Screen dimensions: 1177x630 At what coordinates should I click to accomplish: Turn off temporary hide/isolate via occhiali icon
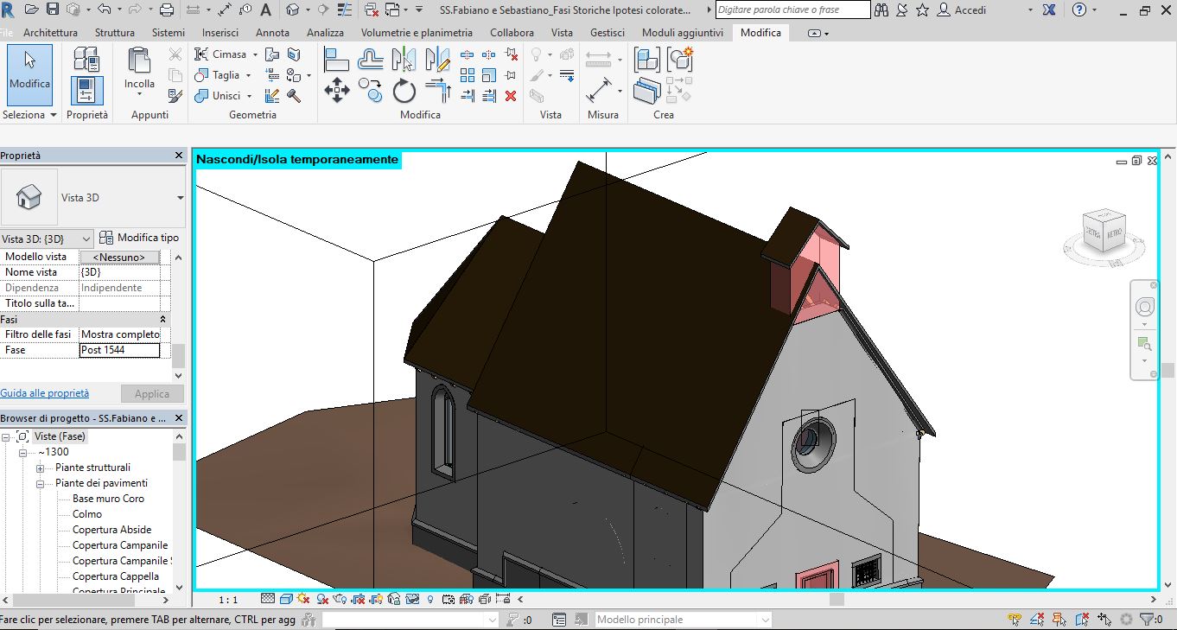pos(412,598)
